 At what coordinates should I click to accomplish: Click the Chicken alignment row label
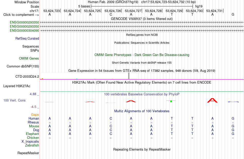pos(33,138)
